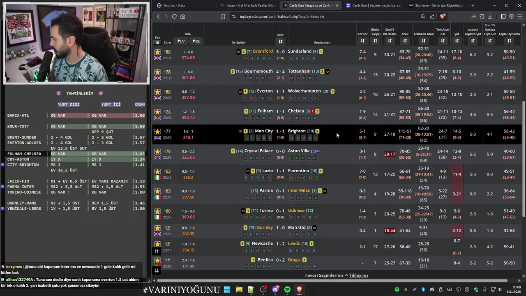Open the browser home page icon
The image size is (526, 296).
(x=183, y=16)
